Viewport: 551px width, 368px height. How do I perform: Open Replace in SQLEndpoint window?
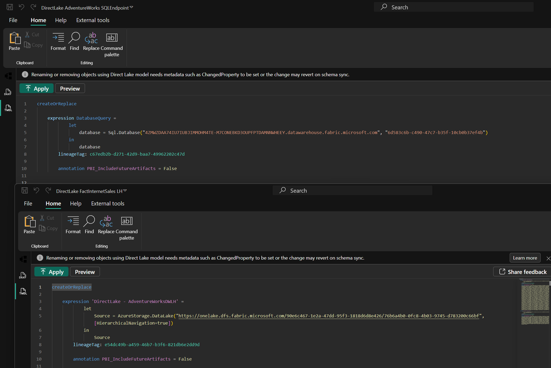click(91, 41)
